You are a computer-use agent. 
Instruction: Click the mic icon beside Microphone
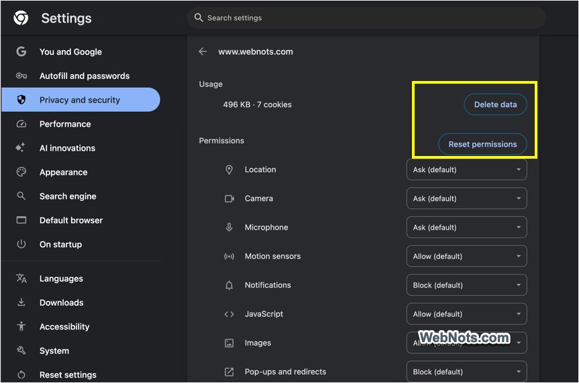(x=229, y=228)
